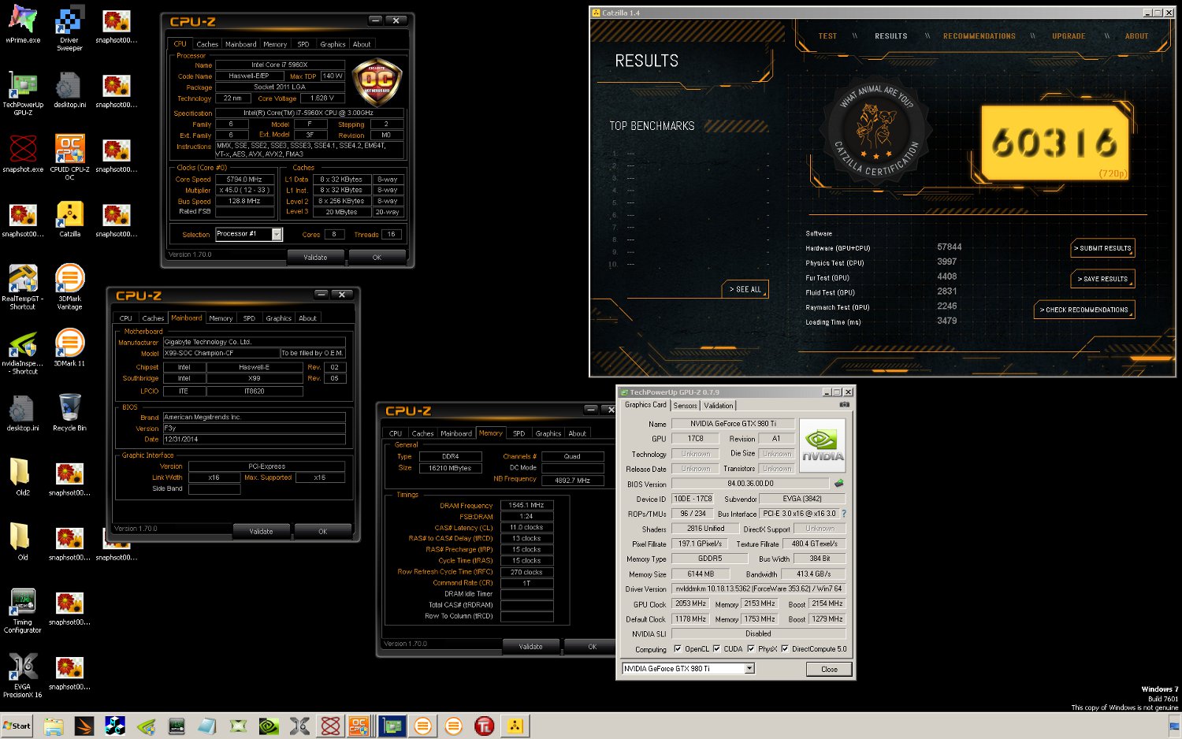Click Check Recommendations in Catzilla
The width and height of the screenshot is (1182, 739).
[1084, 310]
